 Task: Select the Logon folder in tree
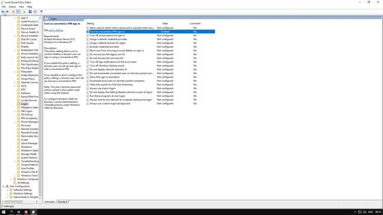click(25, 104)
